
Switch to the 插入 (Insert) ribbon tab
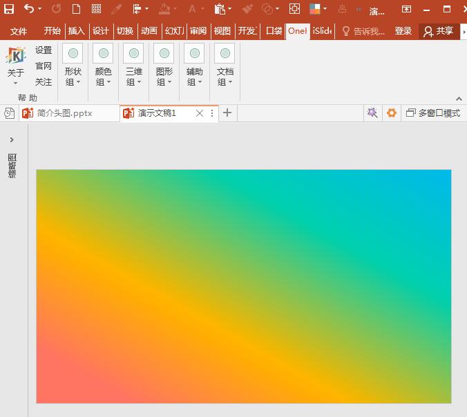tap(76, 31)
